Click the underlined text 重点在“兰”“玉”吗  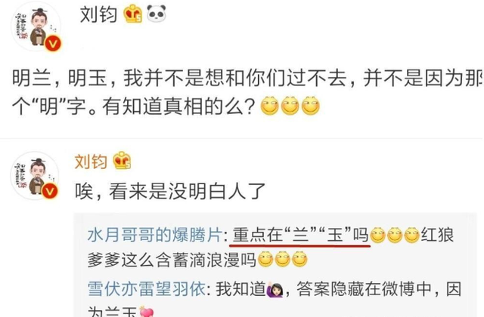pos(301,235)
